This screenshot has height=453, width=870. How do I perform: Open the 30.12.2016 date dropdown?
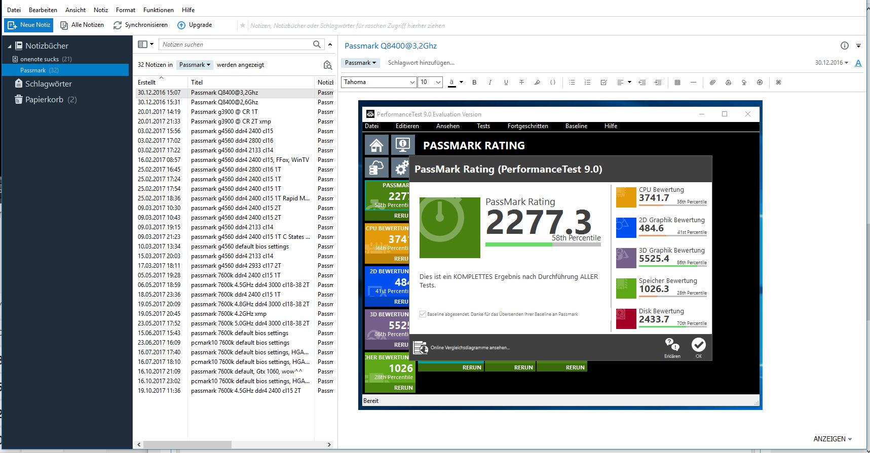(831, 63)
